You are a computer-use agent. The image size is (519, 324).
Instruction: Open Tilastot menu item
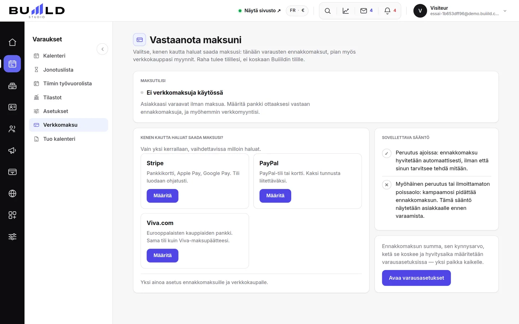68,98
